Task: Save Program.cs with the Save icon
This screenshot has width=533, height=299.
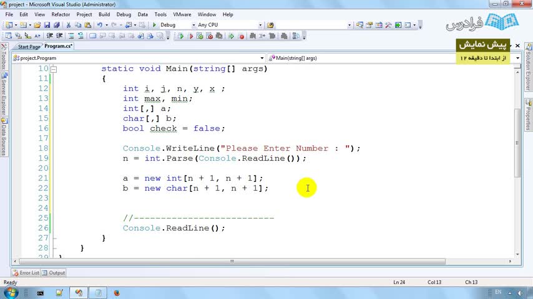Action: [47, 25]
